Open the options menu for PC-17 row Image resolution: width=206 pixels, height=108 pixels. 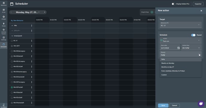[x=32, y=41]
